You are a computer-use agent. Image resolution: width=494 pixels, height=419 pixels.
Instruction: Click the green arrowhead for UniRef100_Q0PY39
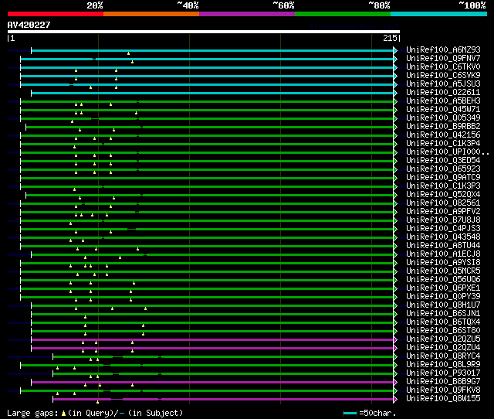pos(396,297)
